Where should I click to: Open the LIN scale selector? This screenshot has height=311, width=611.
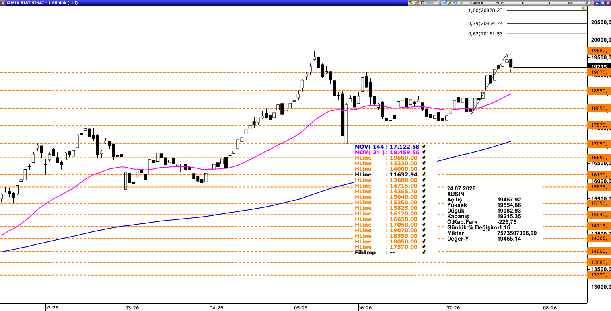tap(547, 3)
